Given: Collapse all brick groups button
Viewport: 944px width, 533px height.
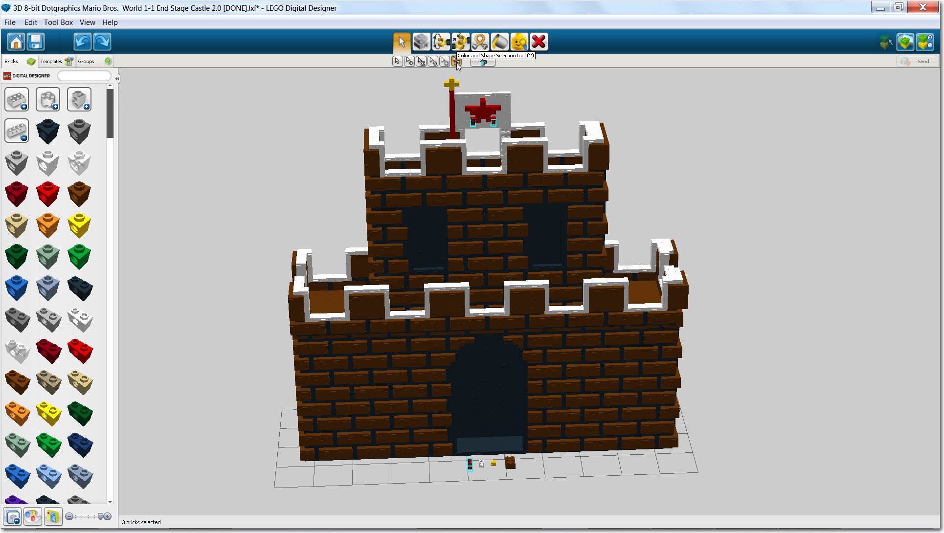Looking at the screenshot, I should (x=13, y=516).
